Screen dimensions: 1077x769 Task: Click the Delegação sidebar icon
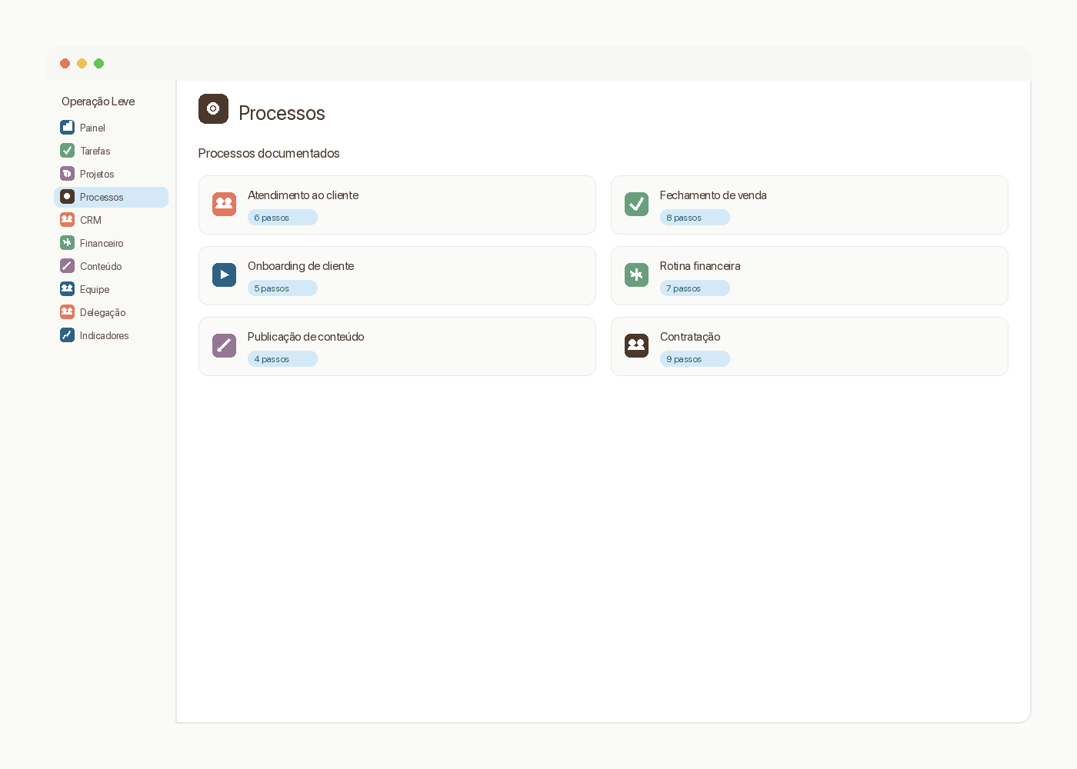(x=68, y=311)
